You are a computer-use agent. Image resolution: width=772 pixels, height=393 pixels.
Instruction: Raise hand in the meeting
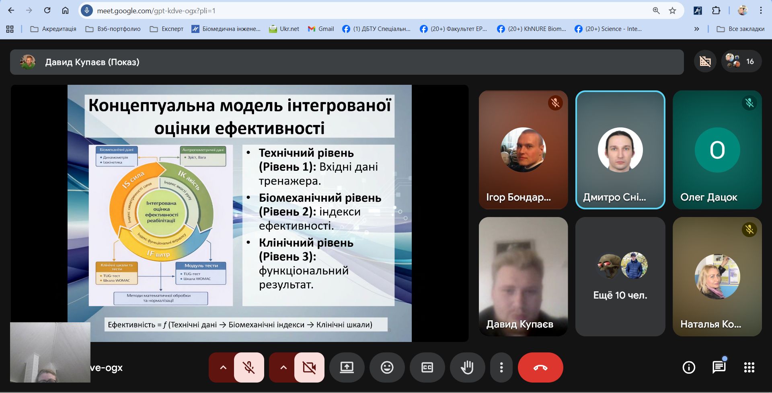coord(467,367)
